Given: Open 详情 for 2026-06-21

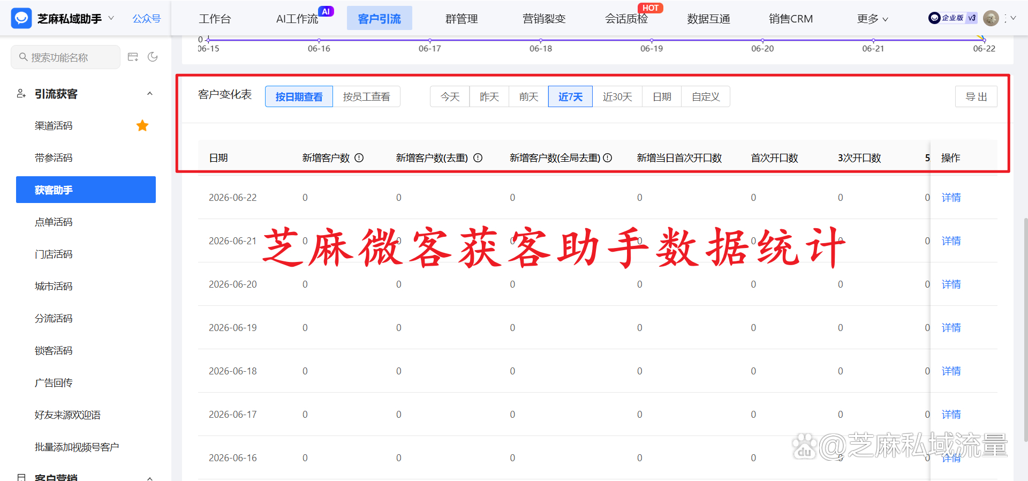Looking at the screenshot, I should click(951, 241).
